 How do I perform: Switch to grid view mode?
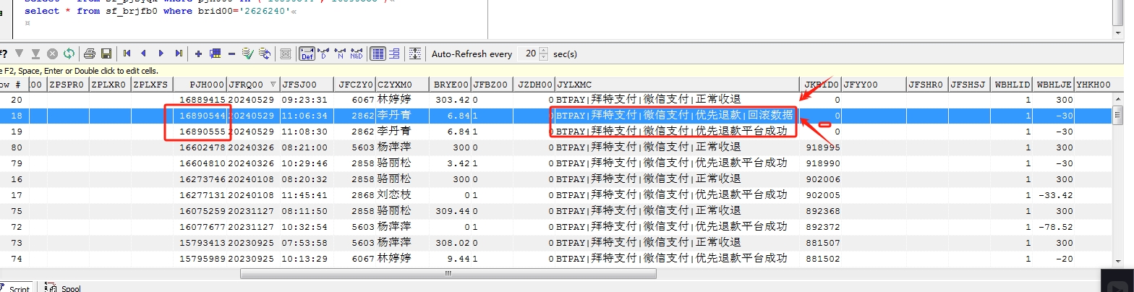[378, 53]
